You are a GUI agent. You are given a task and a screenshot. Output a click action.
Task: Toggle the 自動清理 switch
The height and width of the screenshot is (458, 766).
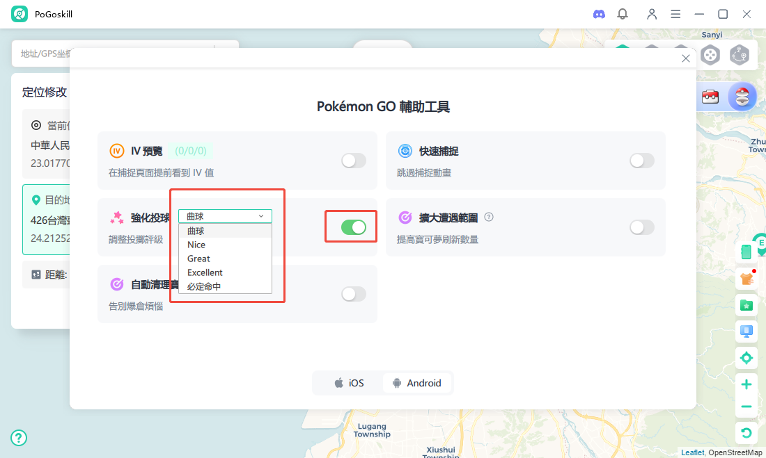tap(354, 294)
